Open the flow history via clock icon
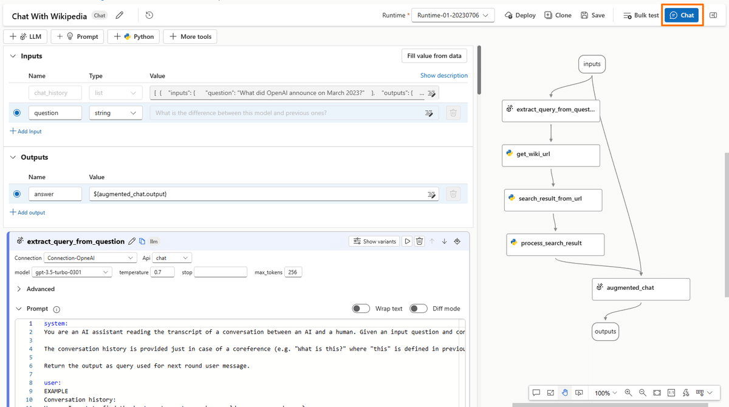This screenshot has height=407, width=729. (x=149, y=15)
